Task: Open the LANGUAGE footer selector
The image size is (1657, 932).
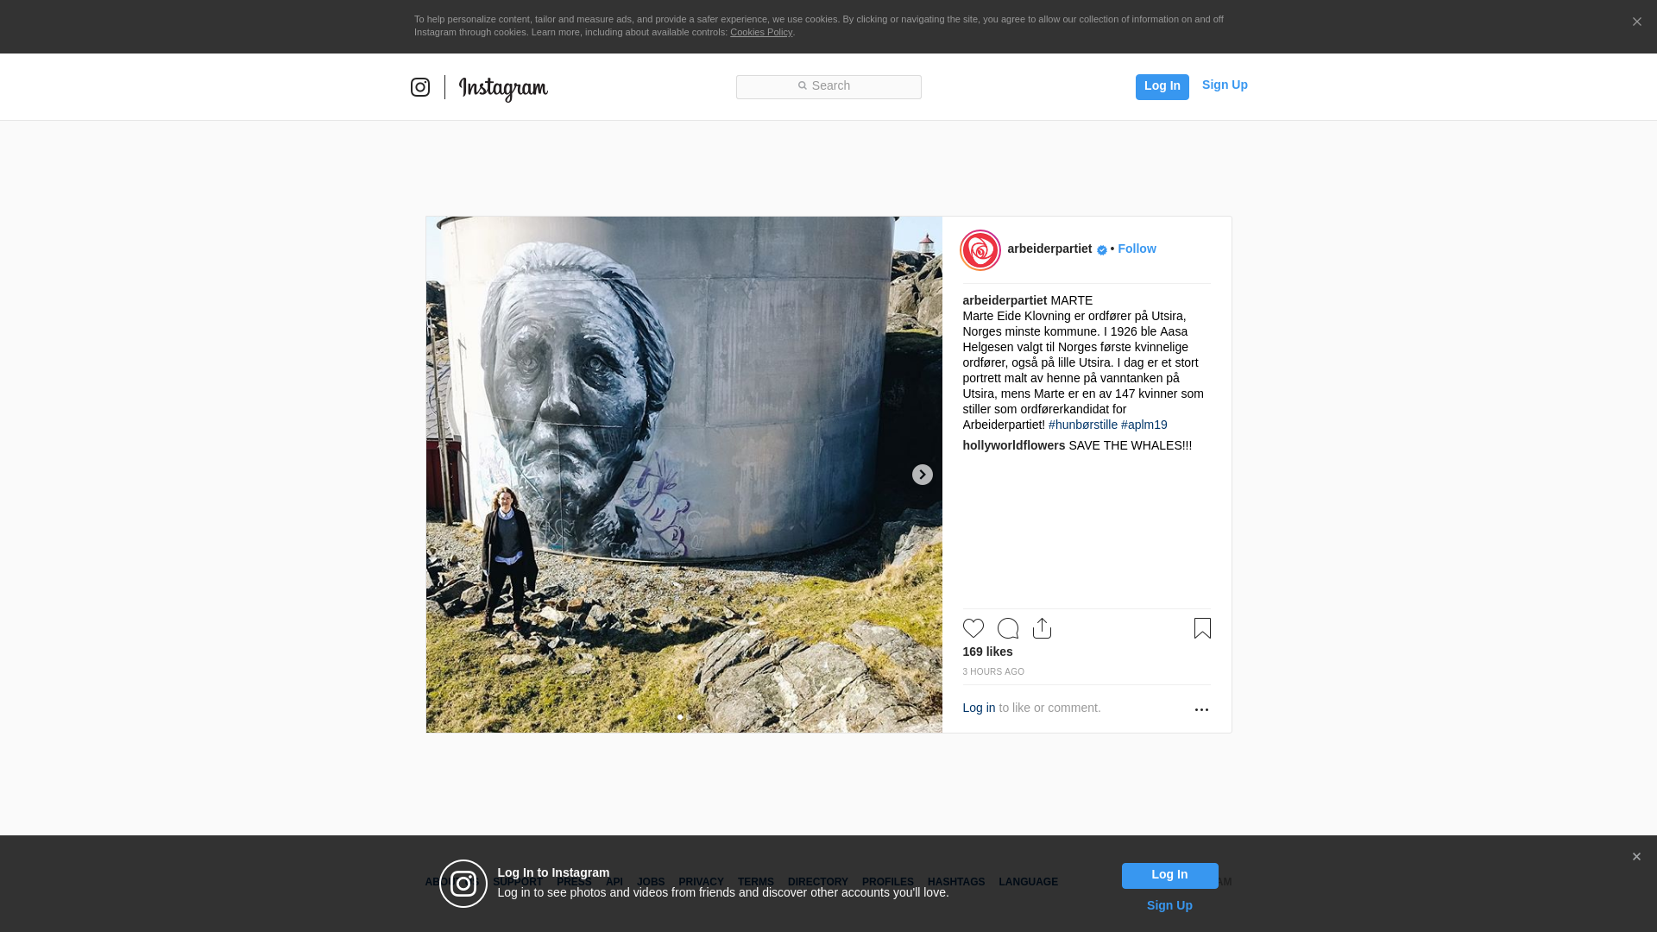Action: pos(1029,882)
